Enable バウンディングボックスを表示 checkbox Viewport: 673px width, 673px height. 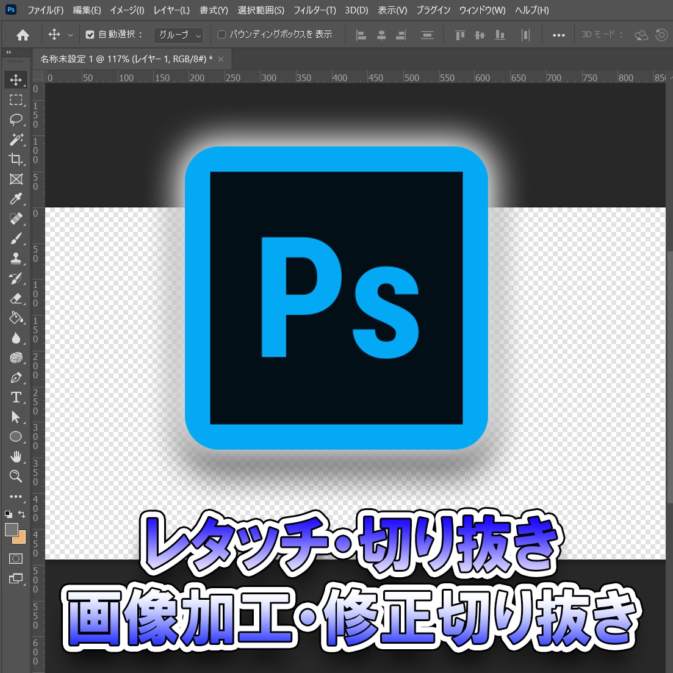pyautogui.click(x=222, y=34)
